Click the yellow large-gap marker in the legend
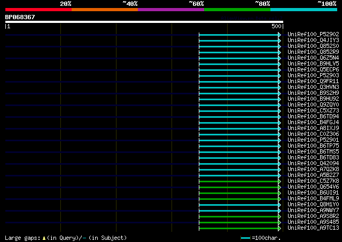The height and width of the screenshot is (242, 342). (44, 238)
